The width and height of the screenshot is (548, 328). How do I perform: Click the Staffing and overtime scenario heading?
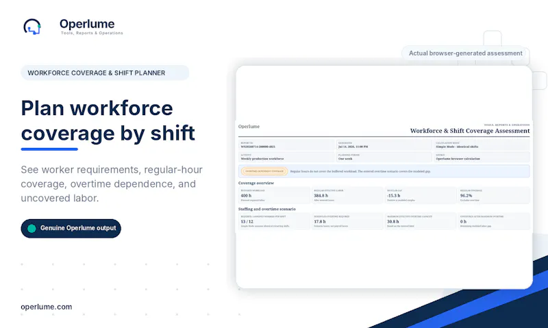(267, 209)
